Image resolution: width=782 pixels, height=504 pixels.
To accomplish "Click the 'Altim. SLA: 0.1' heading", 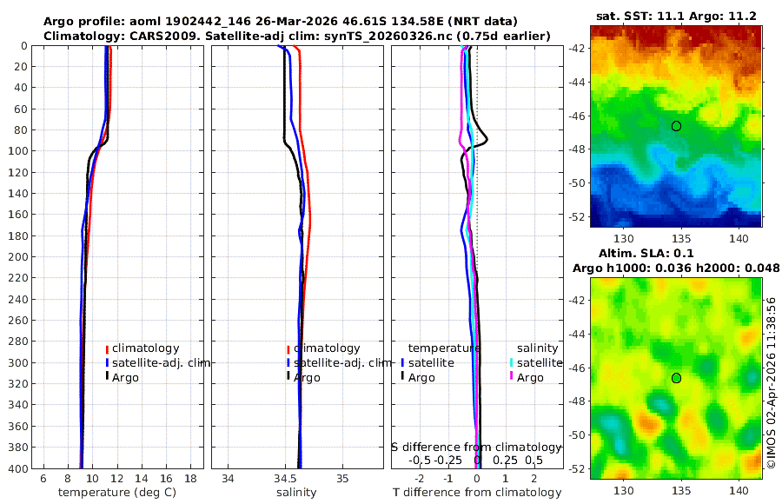I will 646,253.
